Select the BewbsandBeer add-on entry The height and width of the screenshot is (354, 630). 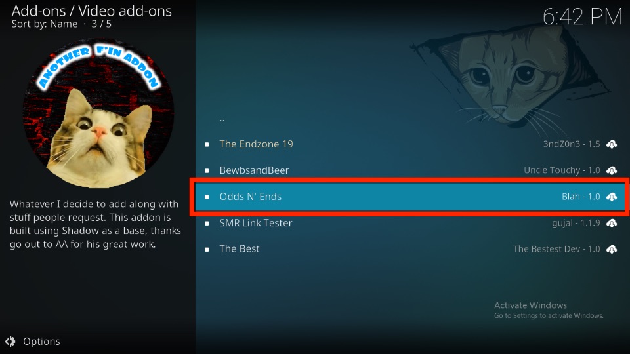click(411, 170)
